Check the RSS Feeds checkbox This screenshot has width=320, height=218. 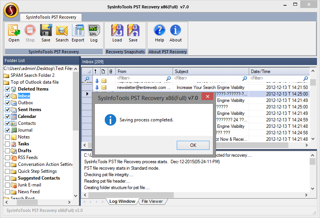[x=7, y=158]
